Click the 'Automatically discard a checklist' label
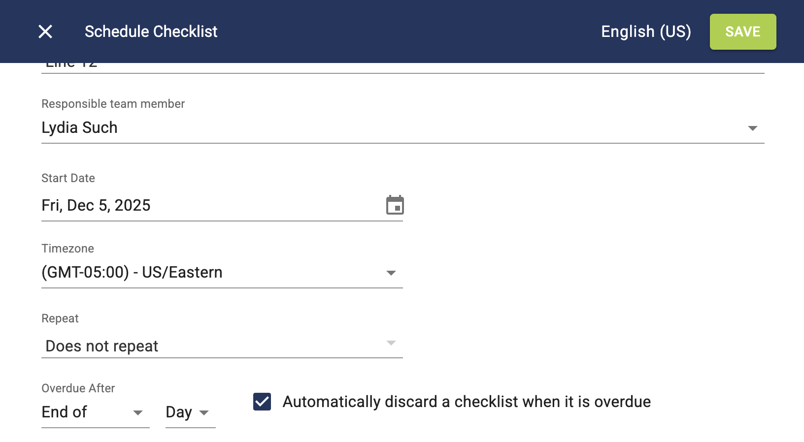This screenshot has height=442, width=804. coord(466,402)
